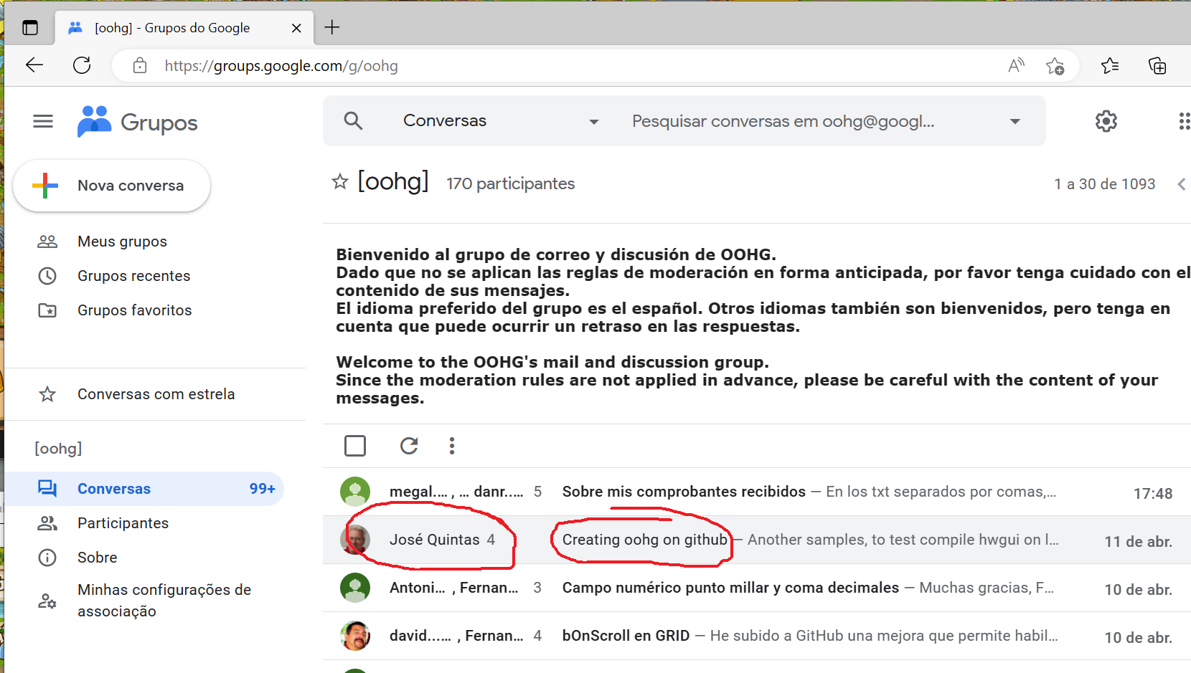Close the [oohg] Grupos do Google tab

pos(296,28)
